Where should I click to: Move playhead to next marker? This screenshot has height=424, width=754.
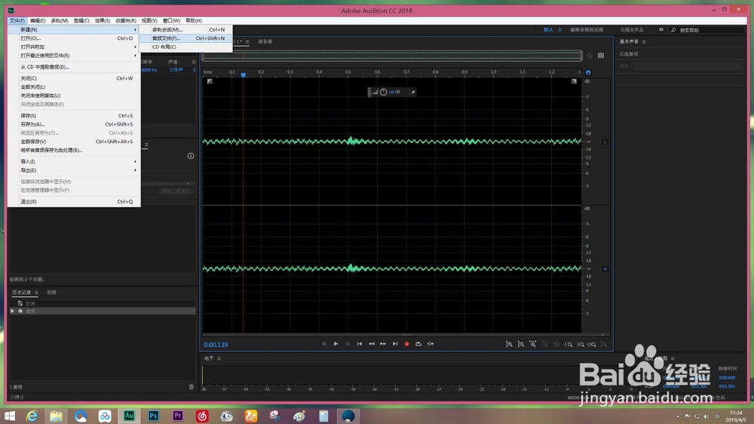pos(395,344)
